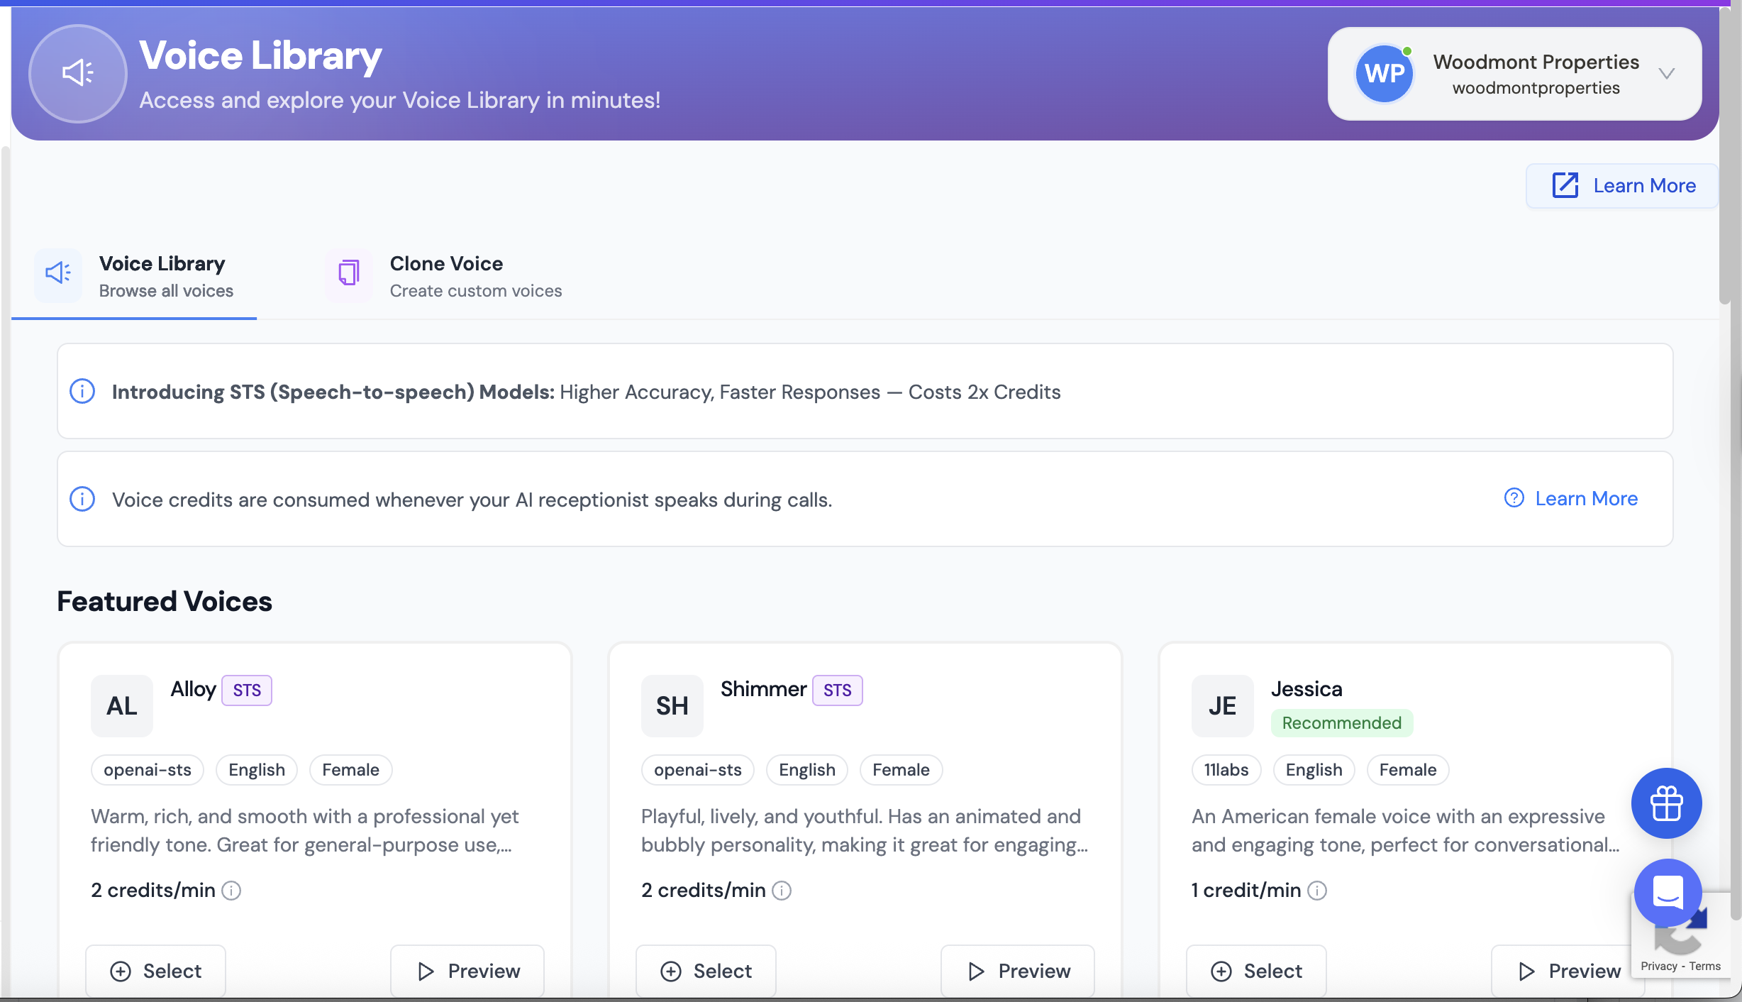This screenshot has width=1742, height=1002.
Task: Select the Jessica voice
Action: (x=1257, y=971)
